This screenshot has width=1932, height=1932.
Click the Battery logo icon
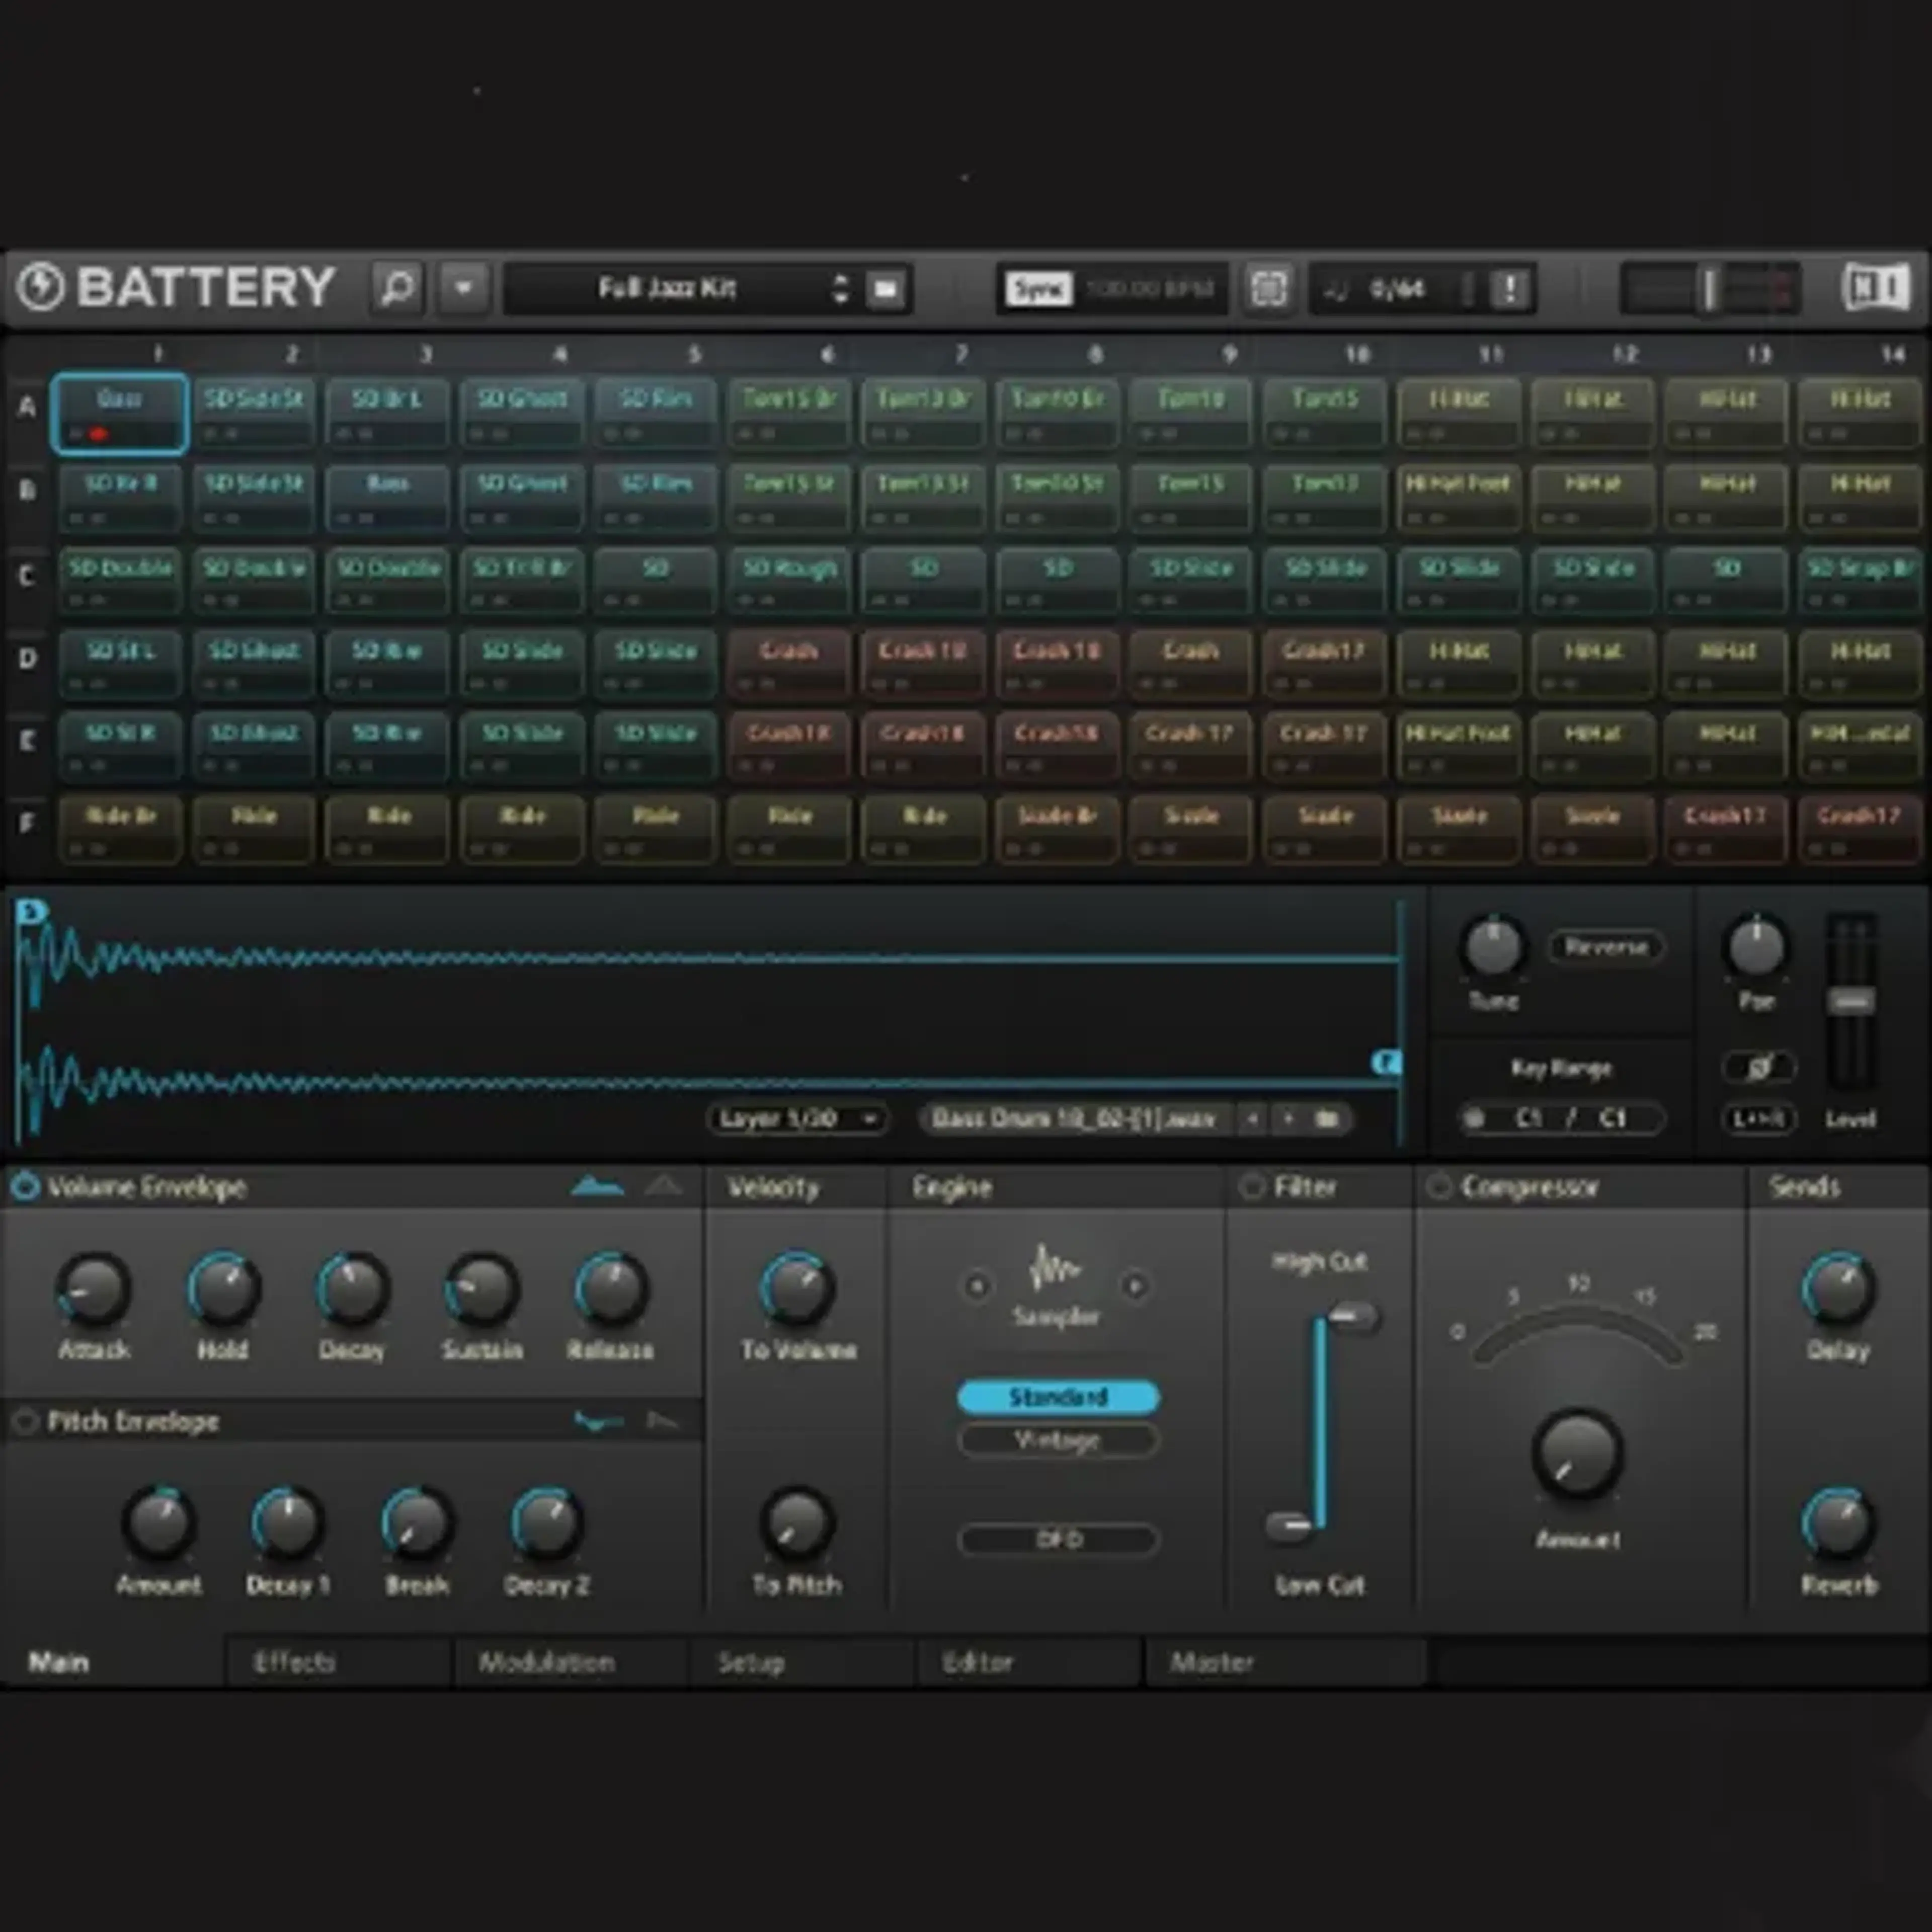click(x=41, y=288)
